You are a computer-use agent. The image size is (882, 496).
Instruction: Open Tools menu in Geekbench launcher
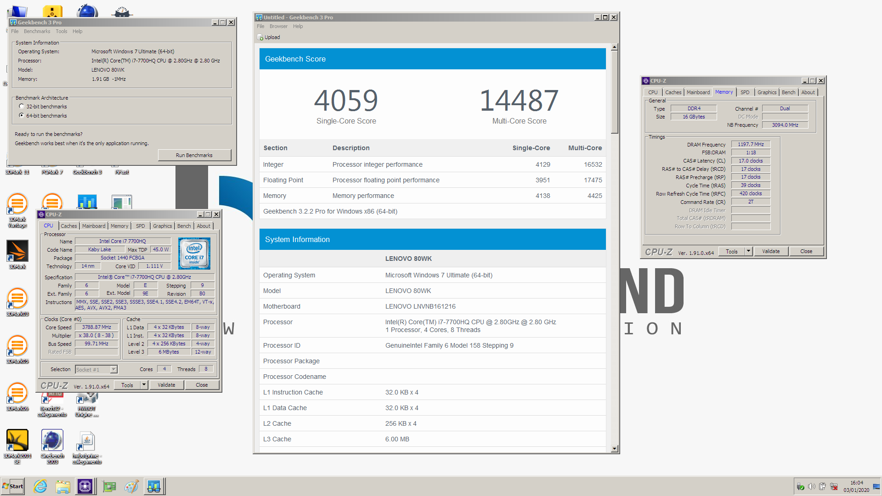click(62, 31)
